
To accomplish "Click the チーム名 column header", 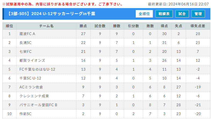I will tap(46, 26).
